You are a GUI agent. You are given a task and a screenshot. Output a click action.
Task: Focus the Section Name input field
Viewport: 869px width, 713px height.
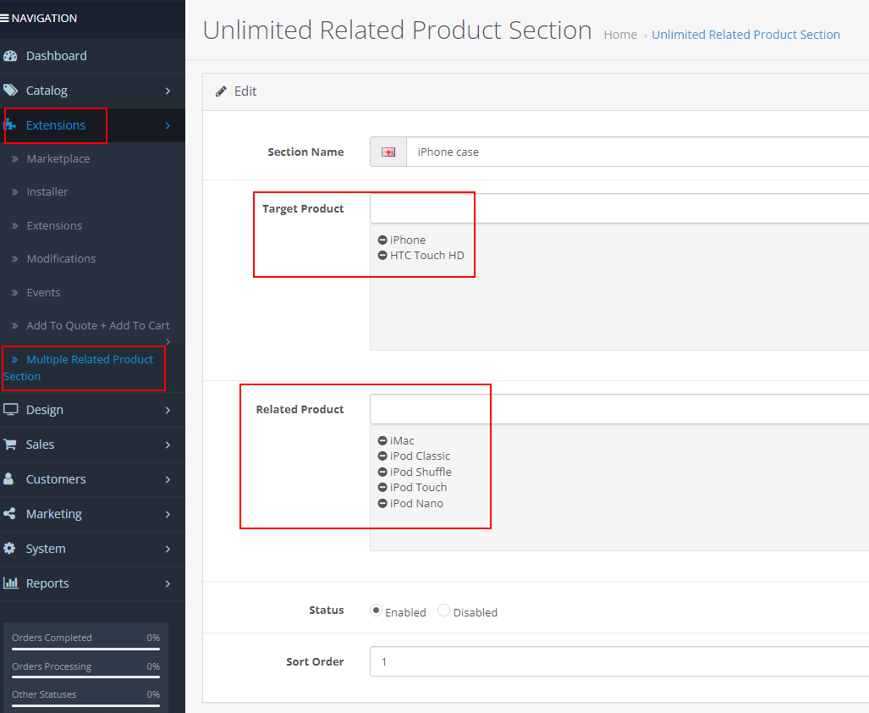coord(637,152)
